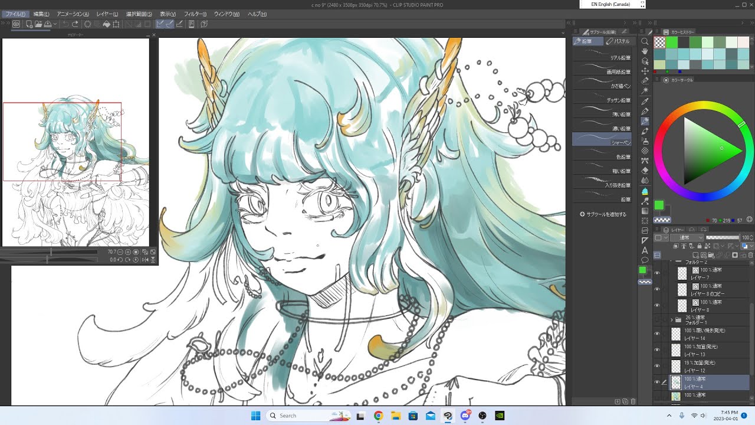The image size is (755, 425).
Task: Select the デッサン鉛筆 brush
Action: coord(602,97)
